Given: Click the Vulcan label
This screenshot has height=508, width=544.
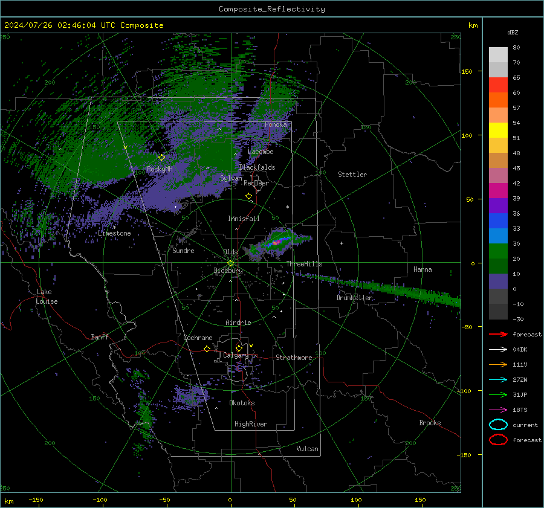Looking at the screenshot, I should [x=307, y=449].
